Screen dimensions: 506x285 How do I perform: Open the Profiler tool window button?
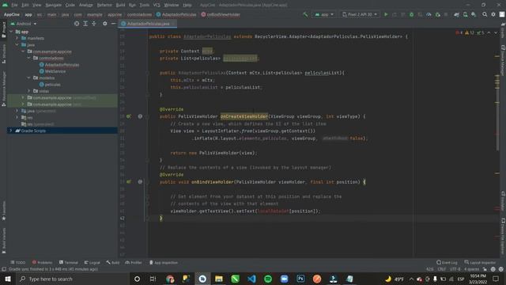click(134, 262)
